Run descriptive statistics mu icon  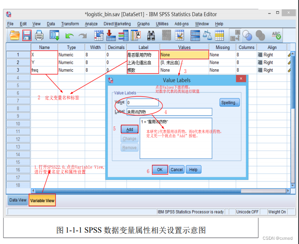point(136,35)
